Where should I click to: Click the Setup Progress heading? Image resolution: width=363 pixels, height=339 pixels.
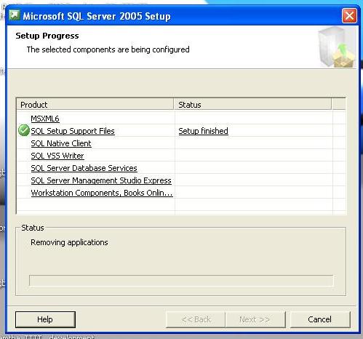click(47, 36)
